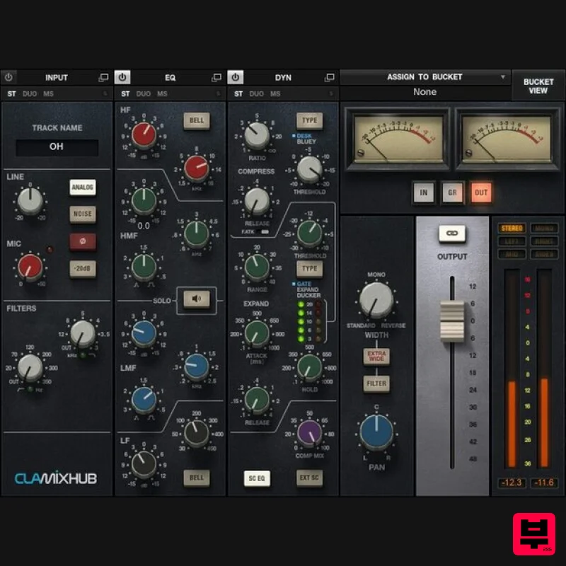Click the low-pass filter kHz knob

(83, 333)
